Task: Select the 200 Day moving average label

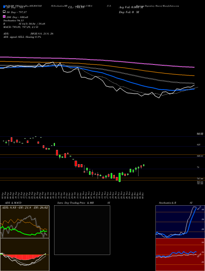Action: [17, 17]
